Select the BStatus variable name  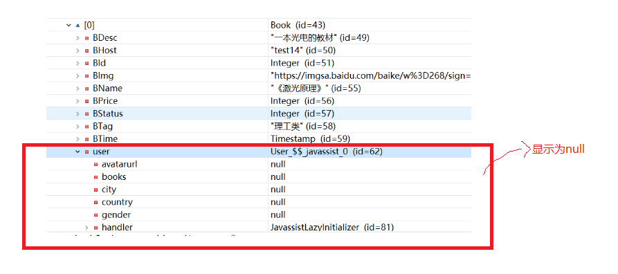(107, 113)
